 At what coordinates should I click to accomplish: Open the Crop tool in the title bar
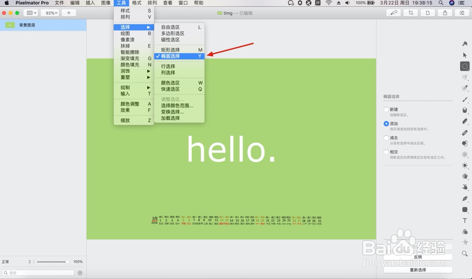[411, 13]
